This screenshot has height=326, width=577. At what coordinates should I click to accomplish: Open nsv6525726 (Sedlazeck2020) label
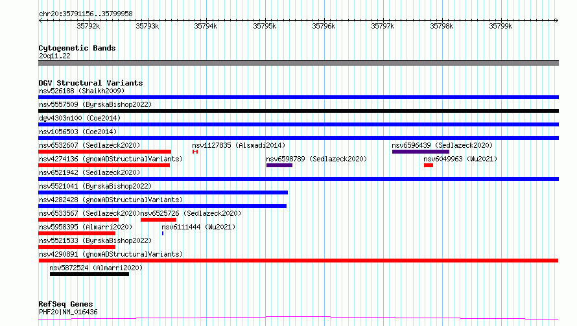tap(191, 213)
